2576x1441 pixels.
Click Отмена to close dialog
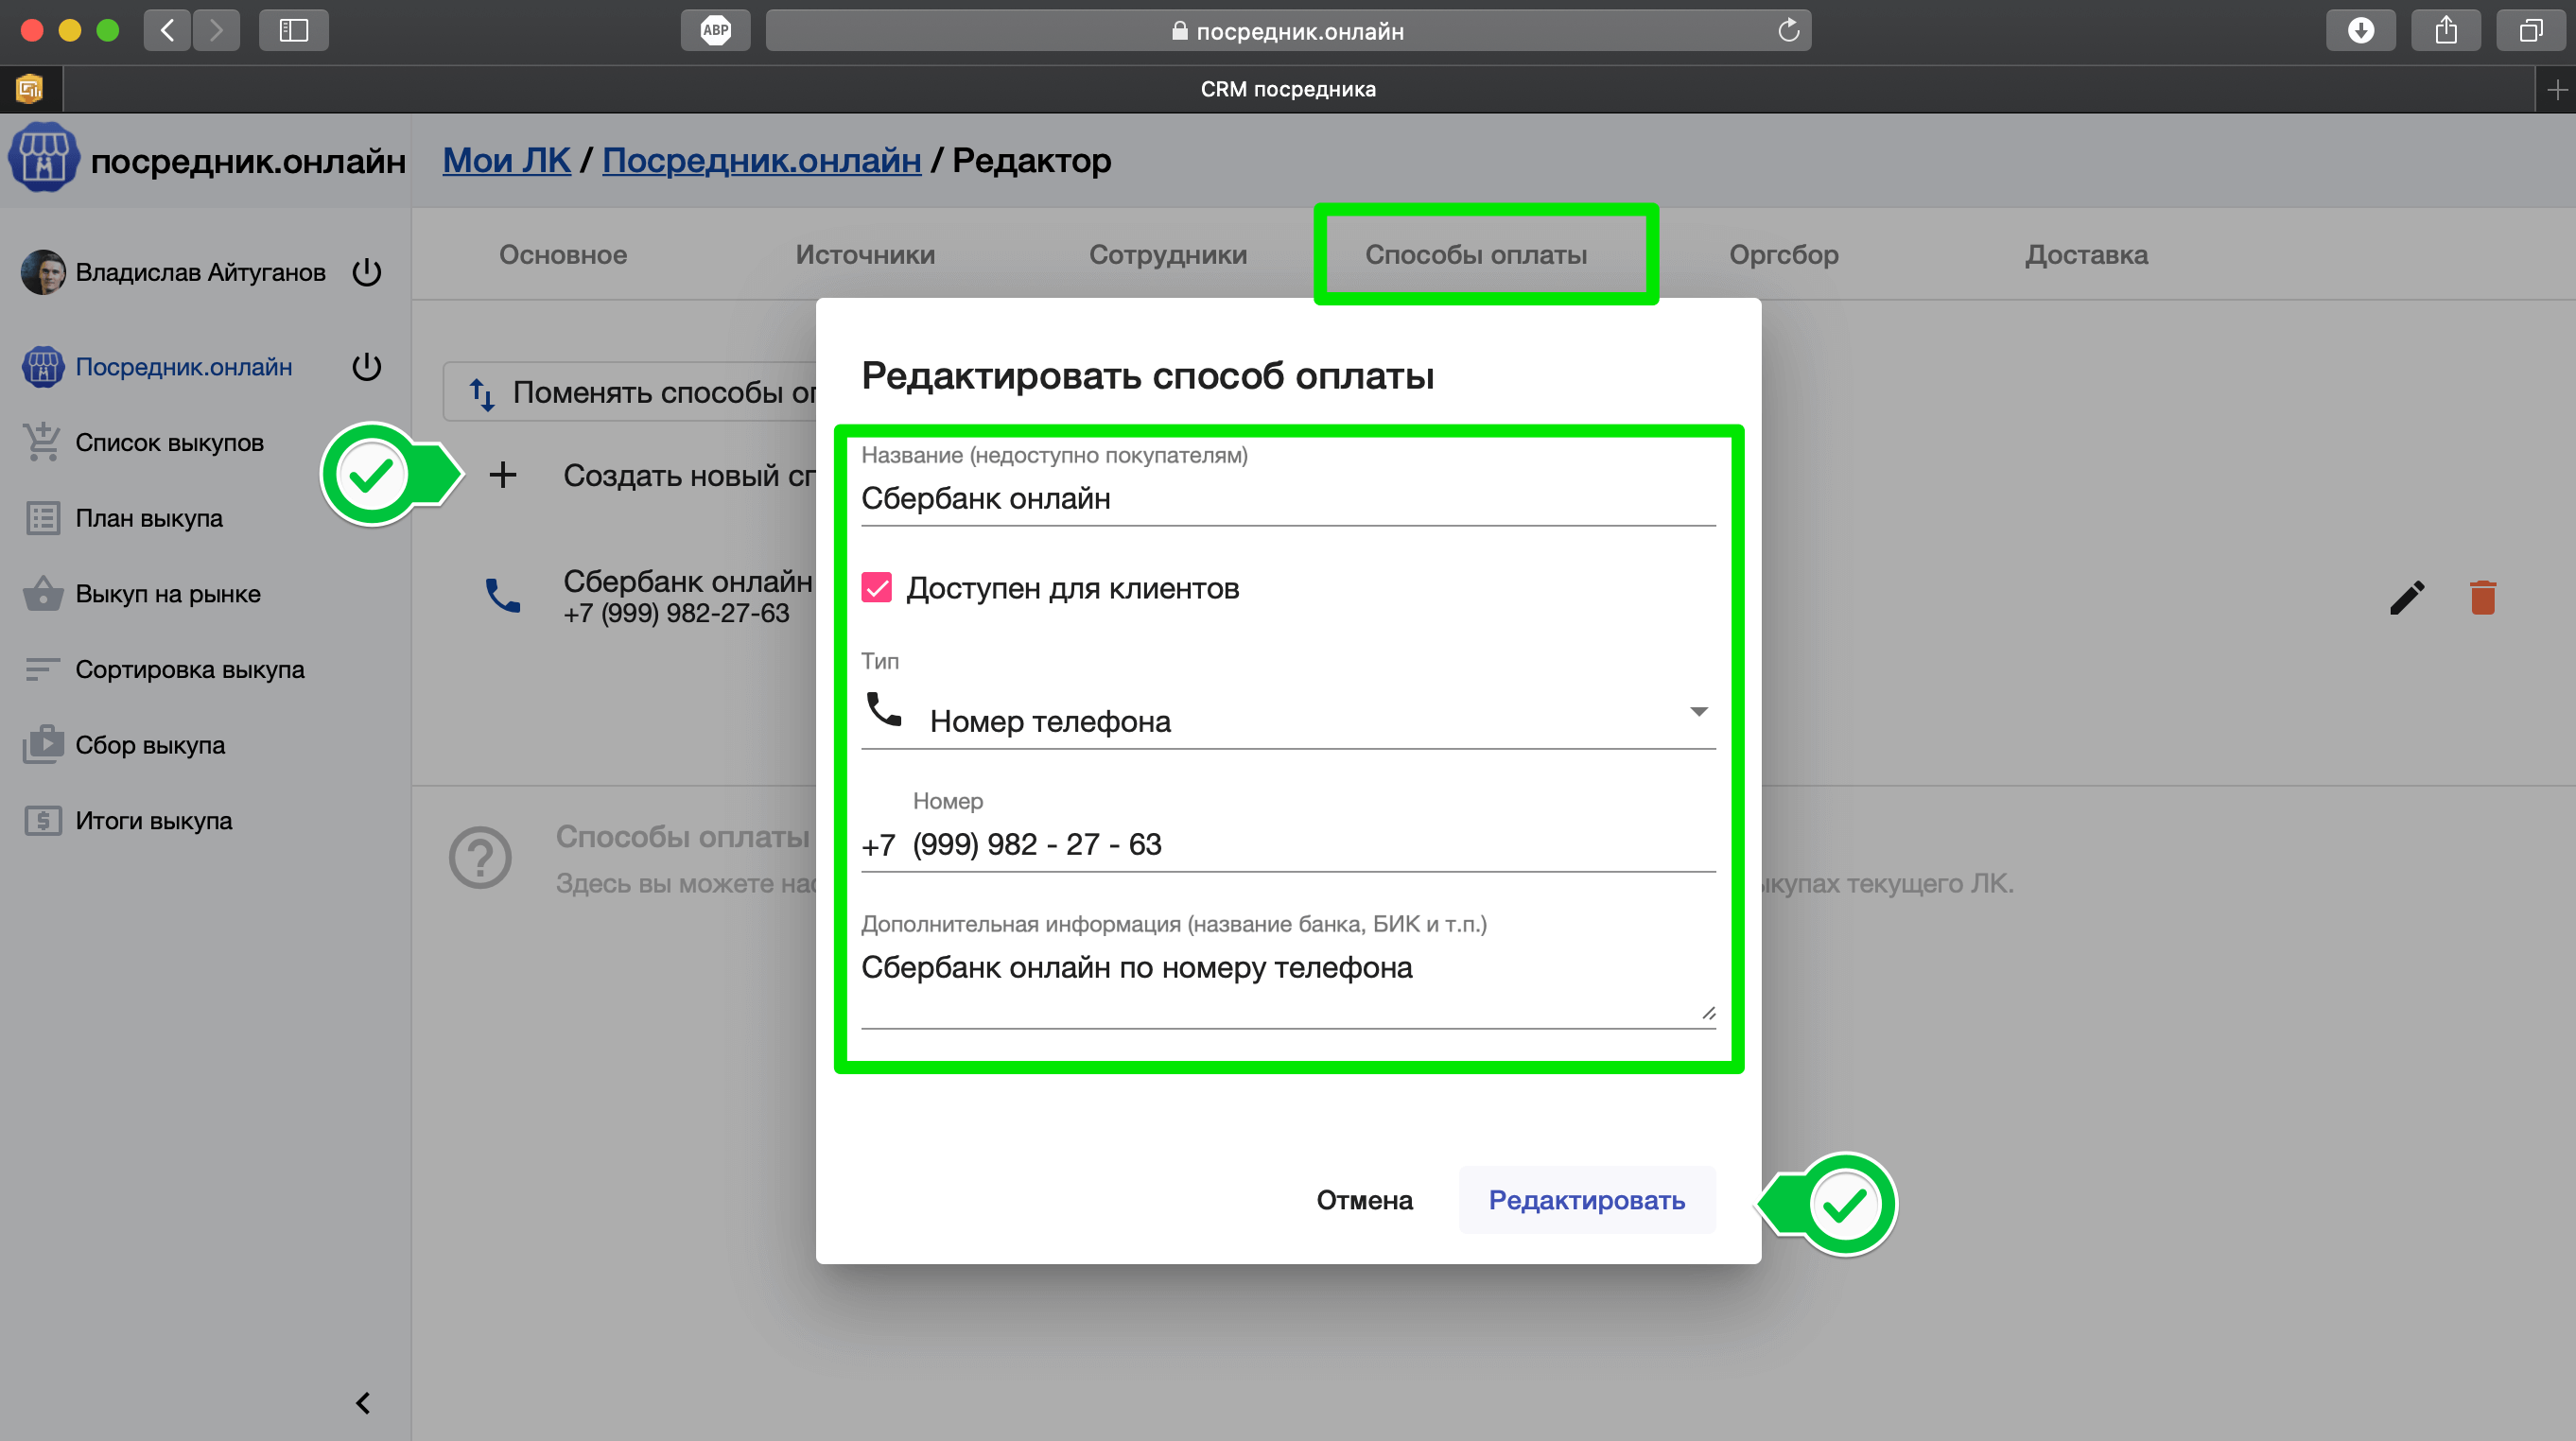(x=1364, y=1200)
